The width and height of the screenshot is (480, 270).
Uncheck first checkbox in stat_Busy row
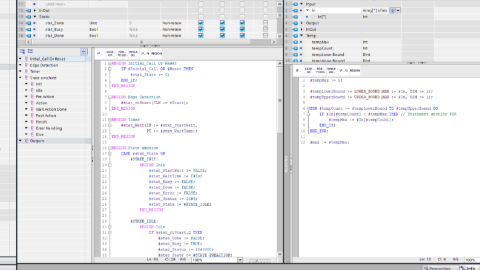coord(201,30)
